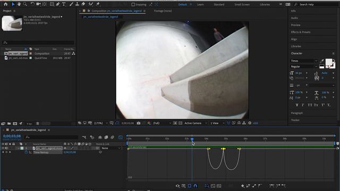The height and width of the screenshot is (191, 340).
Task: Toggle transparency grid in viewer
Action: pyautogui.click(x=181, y=123)
